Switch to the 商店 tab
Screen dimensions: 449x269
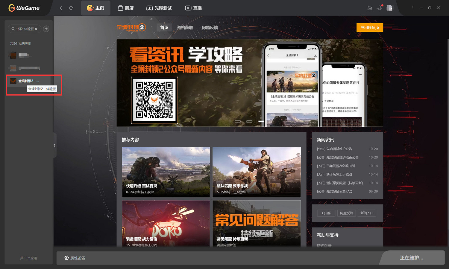(x=126, y=8)
